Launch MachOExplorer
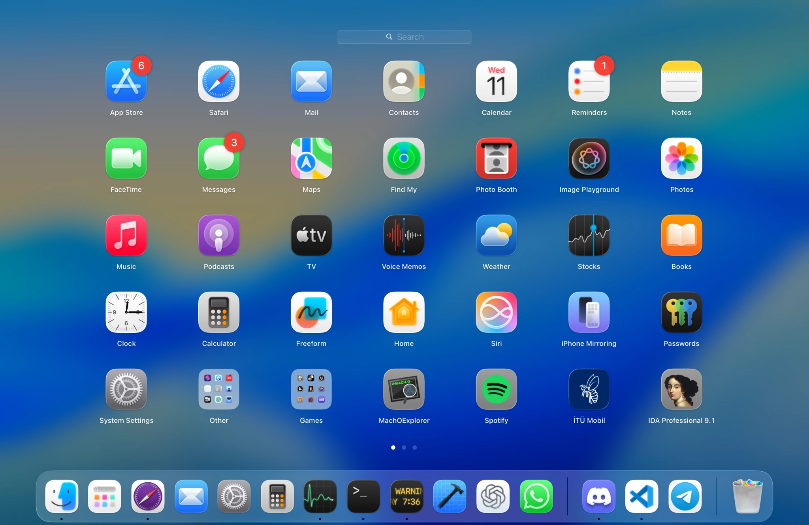This screenshot has height=525, width=809. 404,389
